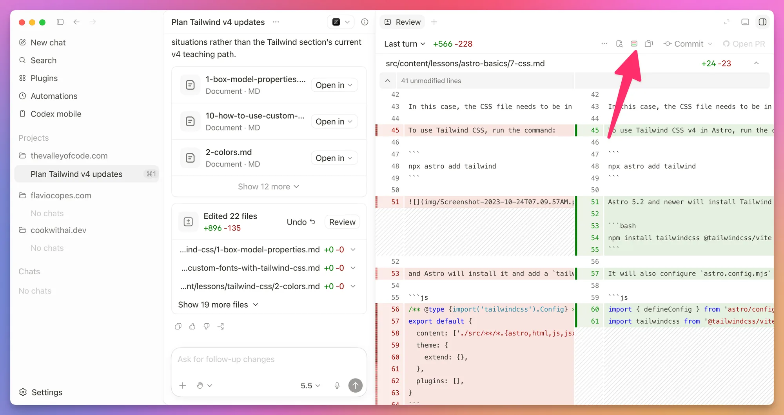784x415 pixels.
Task: Click the Open PR button
Action: (744, 44)
